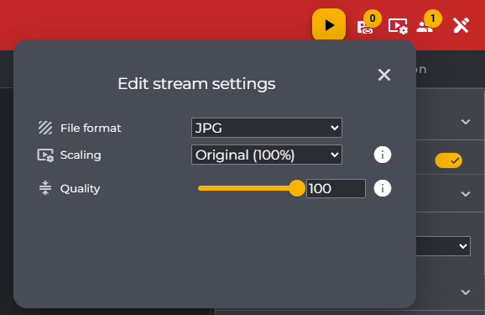Image resolution: width=485 pixels, height=315 pixels.
Task: Expand the first chevron in the background side panel
Action: (x=466, y=122)
